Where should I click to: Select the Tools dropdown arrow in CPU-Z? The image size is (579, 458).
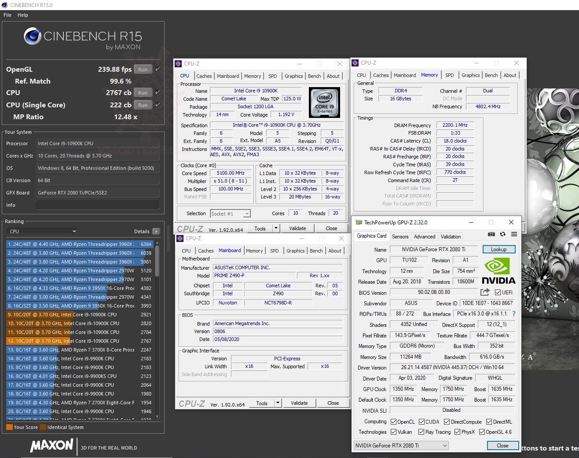point(277,228)
